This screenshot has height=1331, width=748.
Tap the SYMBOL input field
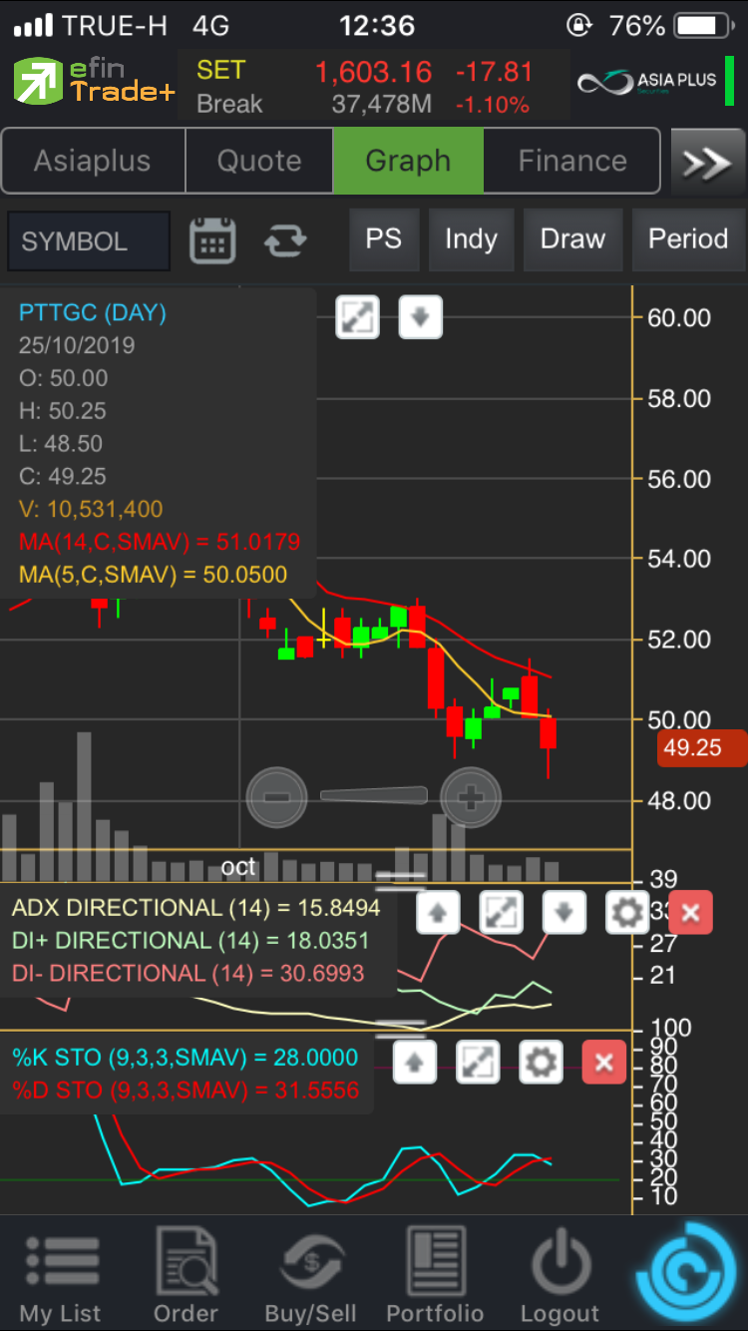coord(89,241)
